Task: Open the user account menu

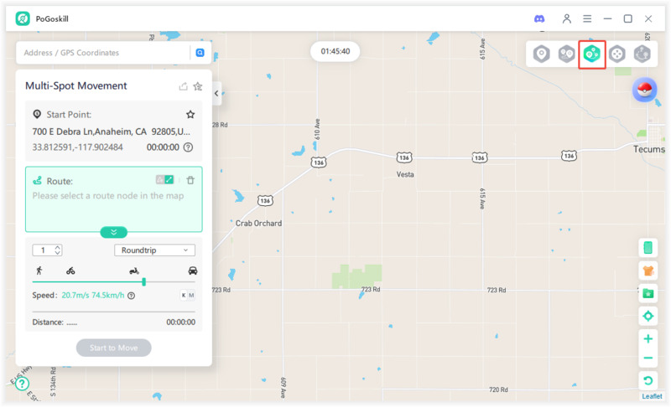Action: pos(567,18)
